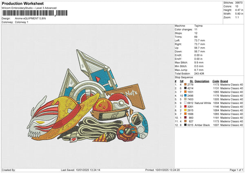This screenshot has width=245, height=173.
Task: Click the stitch count 7453
Action: coord(190,99)
